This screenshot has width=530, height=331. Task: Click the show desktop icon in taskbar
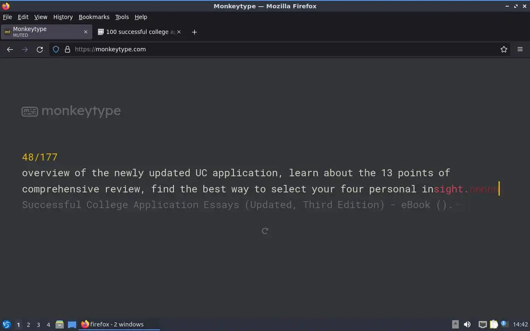click(x=72, y=325)
